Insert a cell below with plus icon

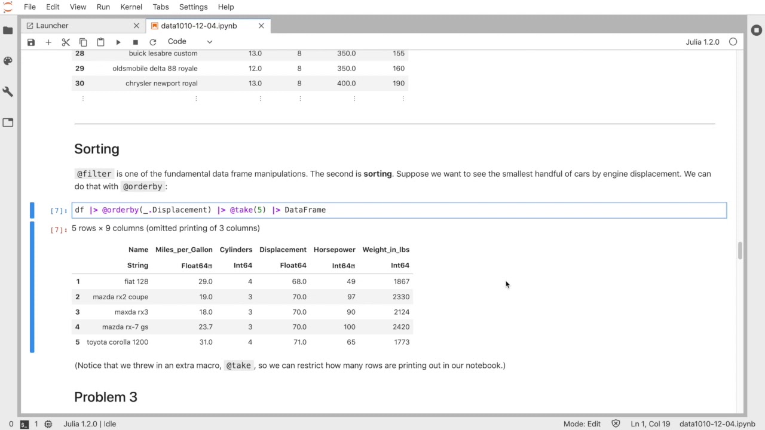[x=48, y=42]
